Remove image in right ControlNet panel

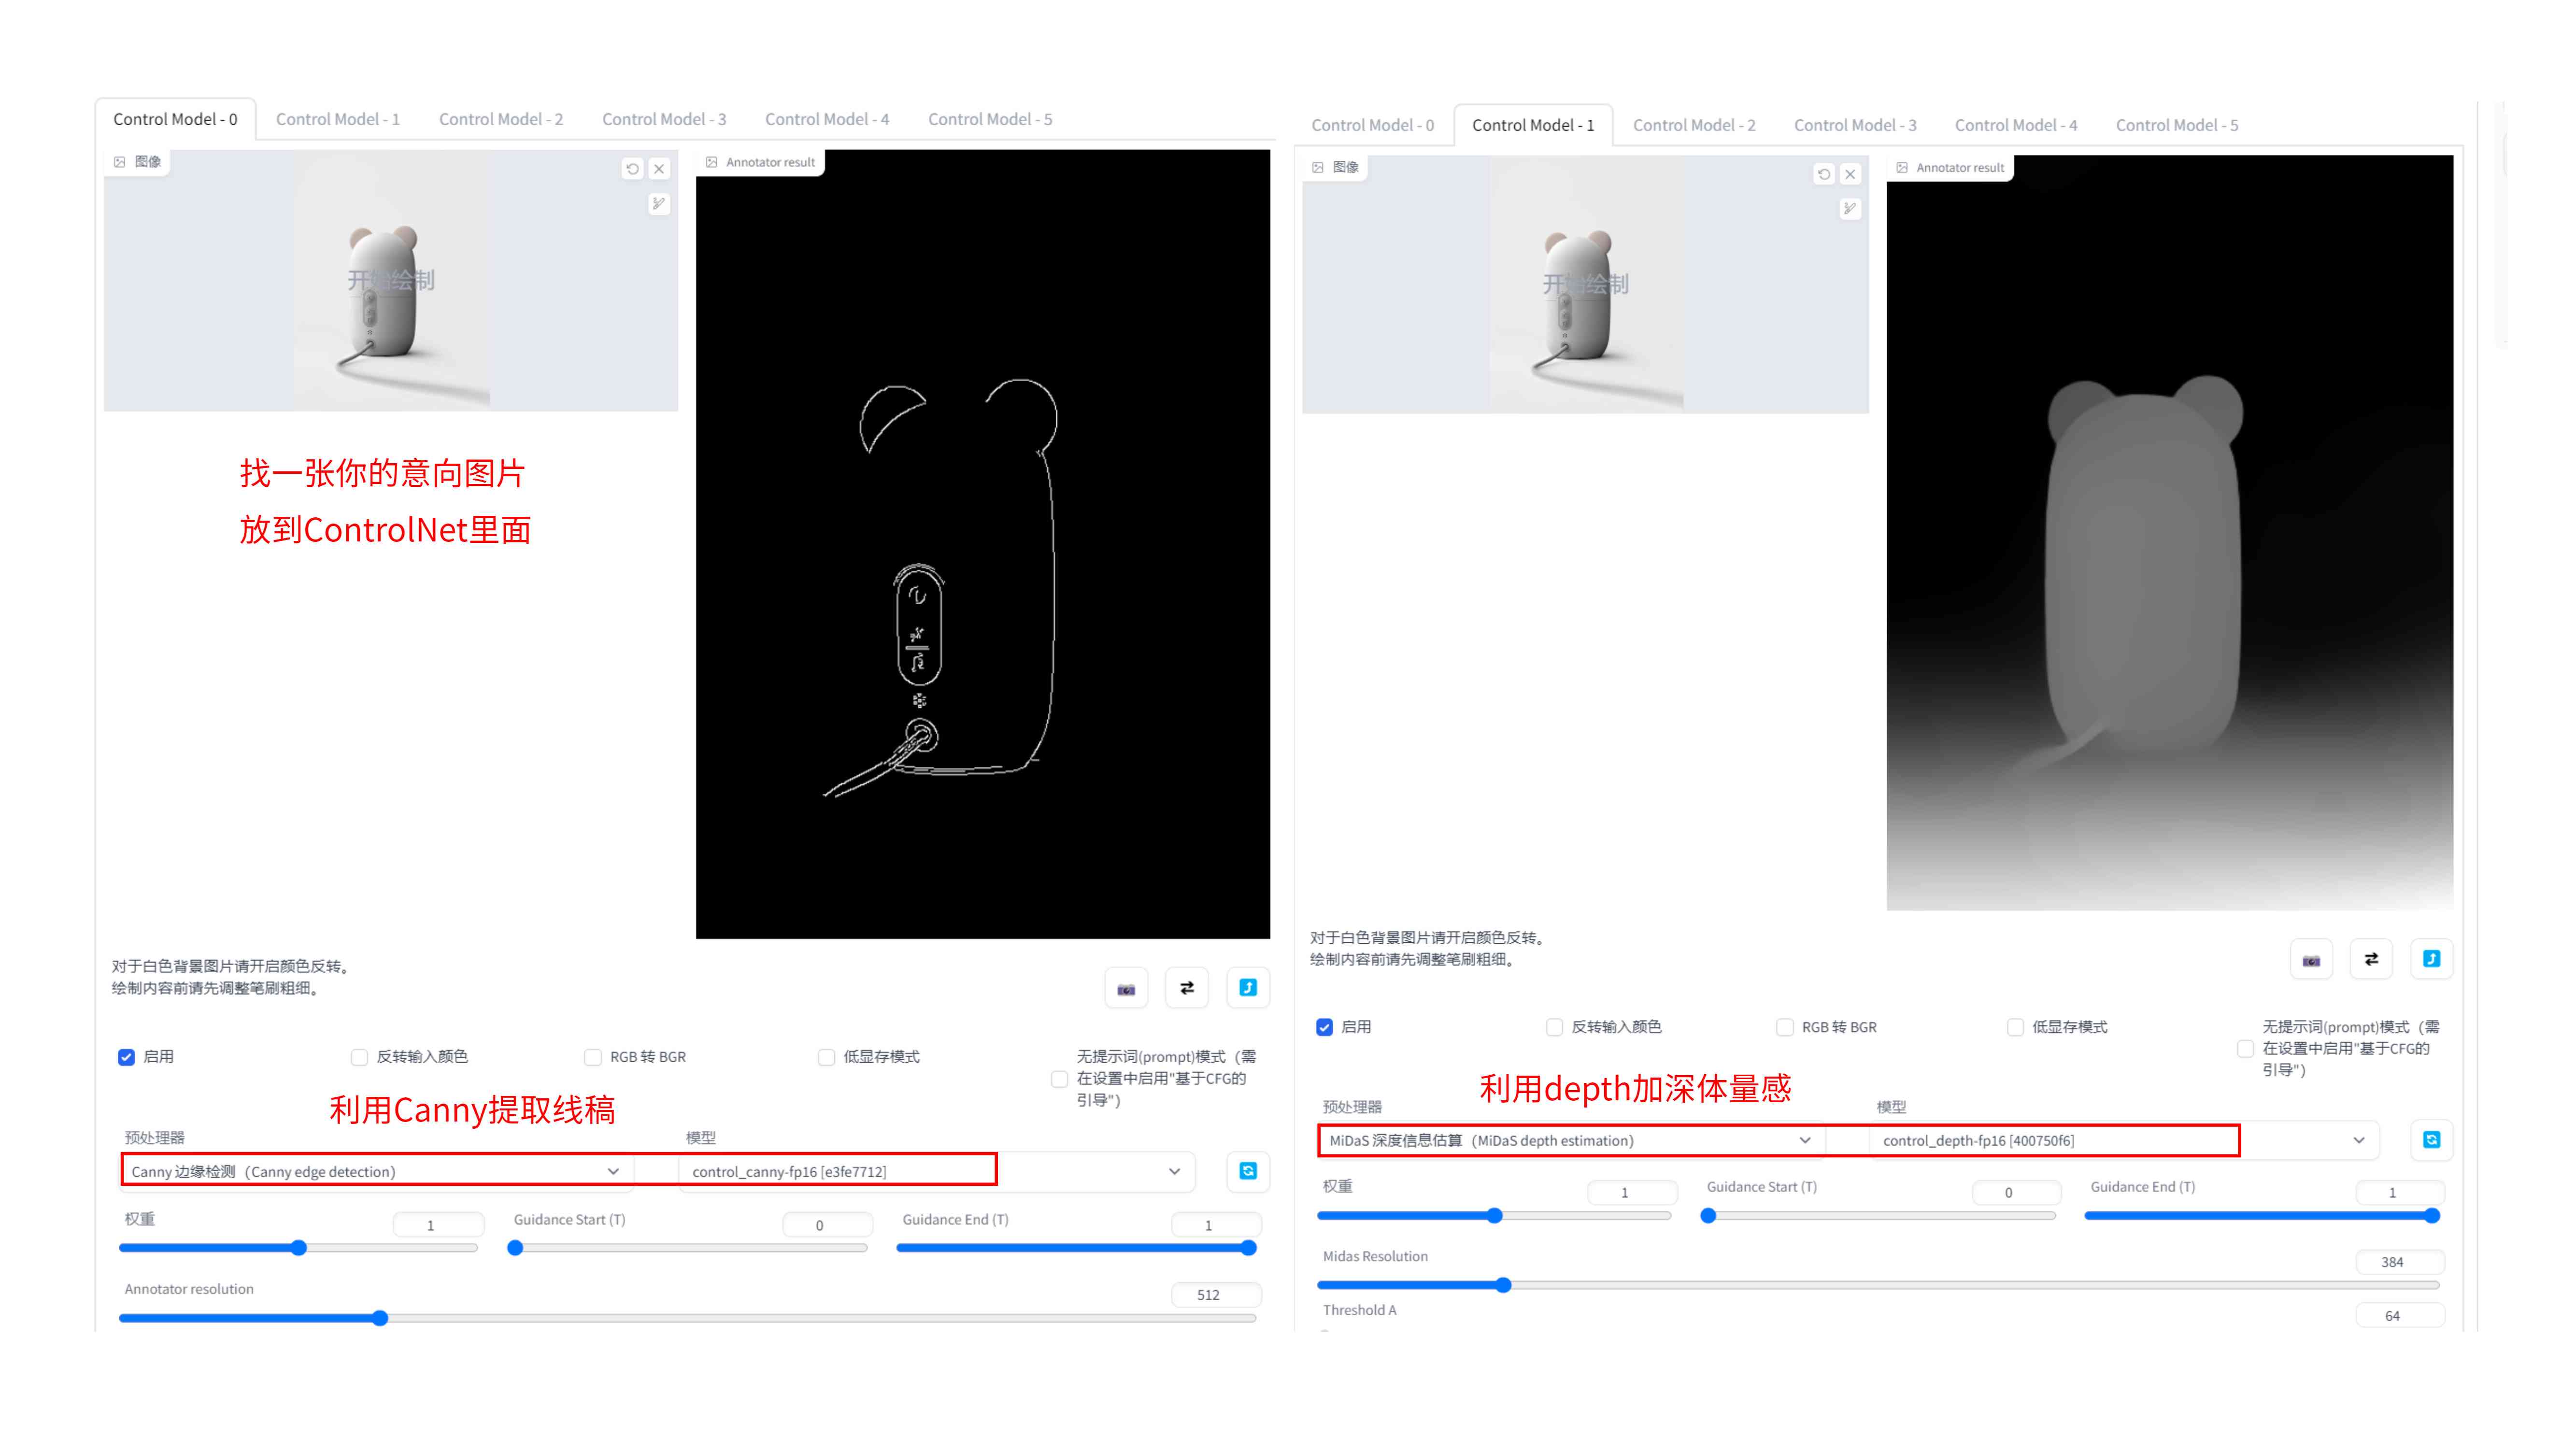click(x=1850, y=174)
